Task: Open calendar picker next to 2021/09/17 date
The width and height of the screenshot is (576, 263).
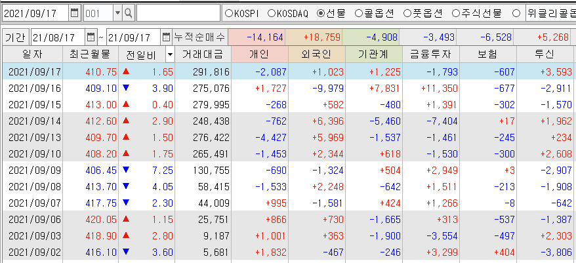Action: [x=75, y=14]
